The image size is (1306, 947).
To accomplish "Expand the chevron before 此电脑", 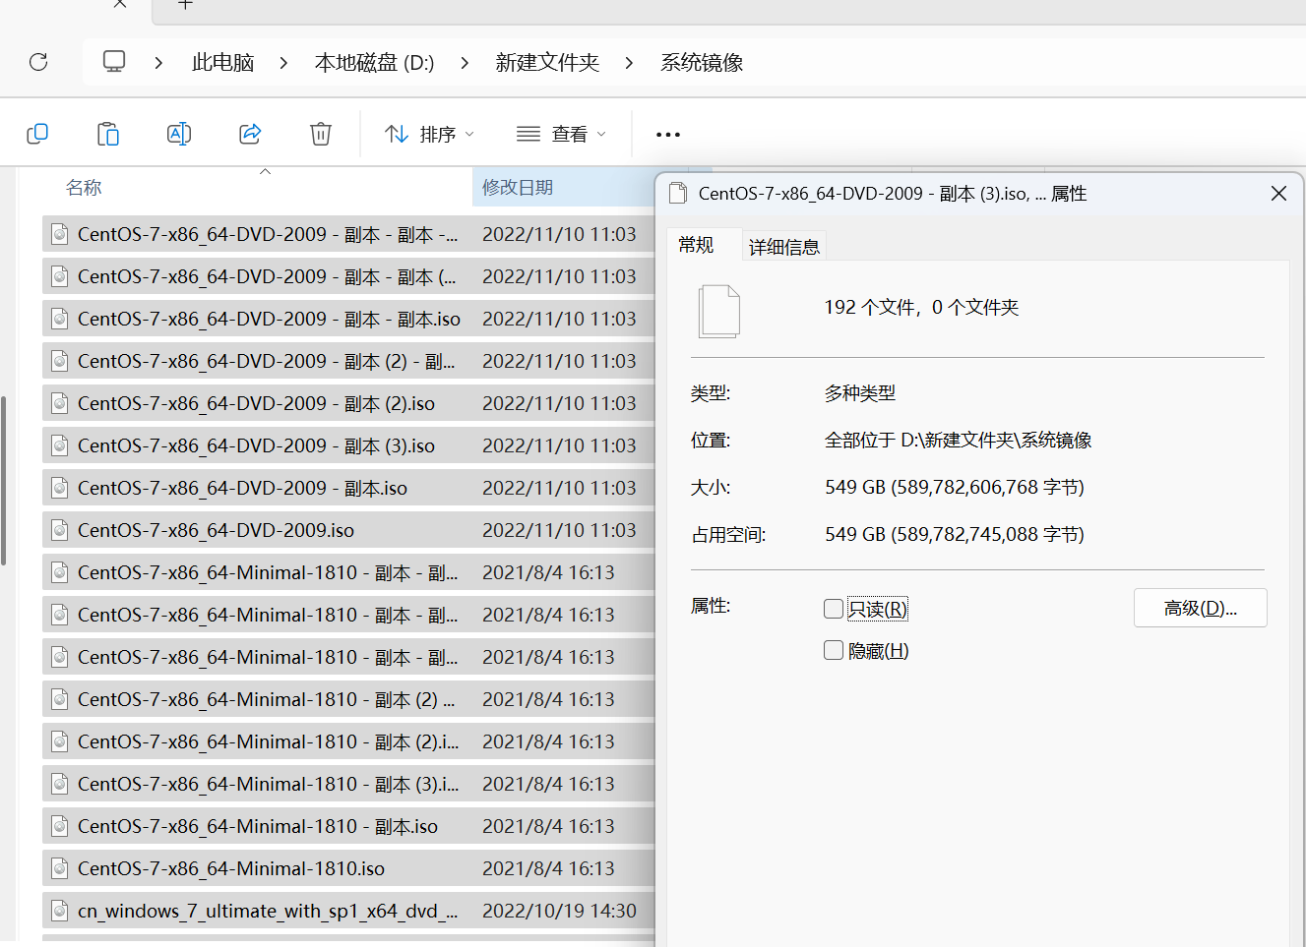I will 158,63.
